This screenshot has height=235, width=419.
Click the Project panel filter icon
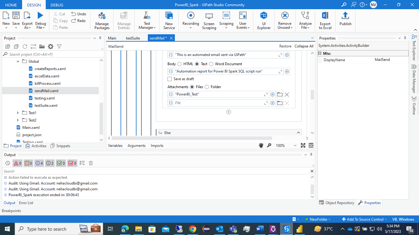click(59, 47)
